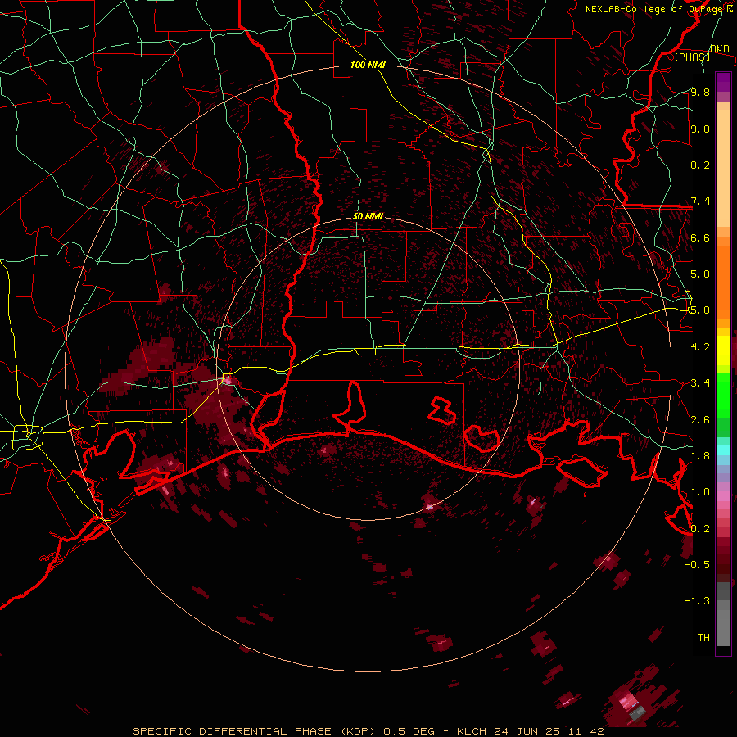Click the 4.2 value on color scale
The image size is (737, 737).
pyautogui.click(x=700, y=347)
